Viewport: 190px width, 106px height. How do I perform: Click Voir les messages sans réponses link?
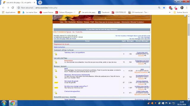tap(140, 39)
